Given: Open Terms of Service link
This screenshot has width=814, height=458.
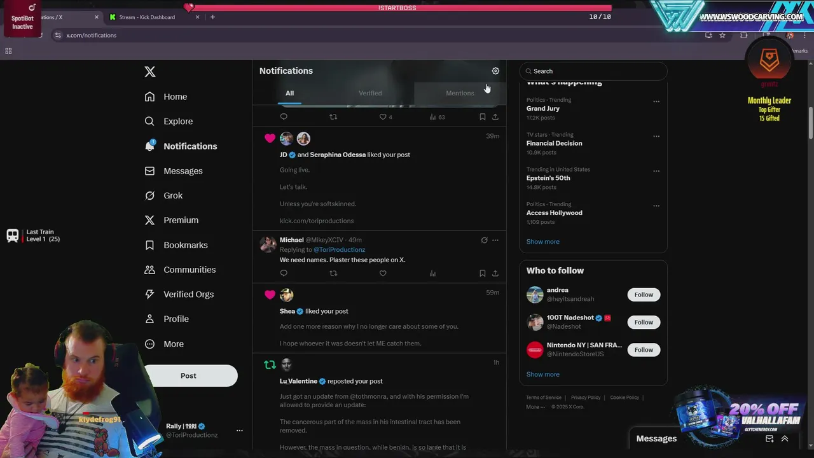Looking at the screenshot, I should 544,398.
